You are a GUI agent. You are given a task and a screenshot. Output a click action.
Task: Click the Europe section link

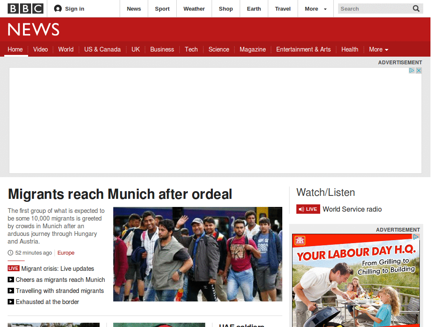click(66, 253)
